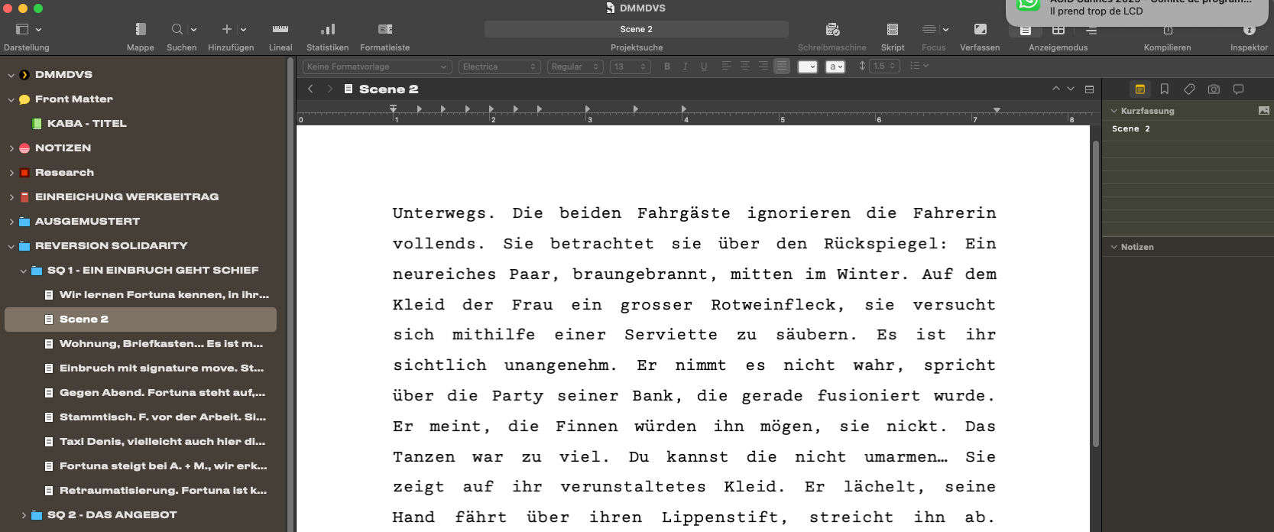Viewport: 1274px width, 532px height.
Task: Center-align the text
Action: (745, 66)
